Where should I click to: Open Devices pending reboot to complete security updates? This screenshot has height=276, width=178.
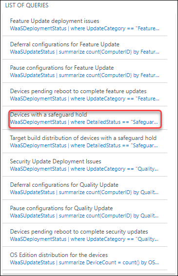(79, 232)
